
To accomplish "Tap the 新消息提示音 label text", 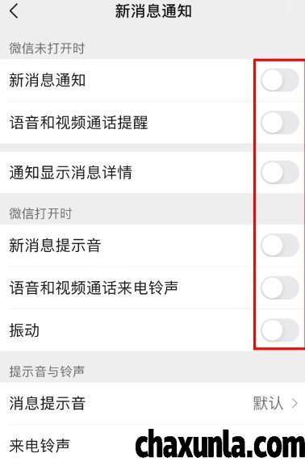I will [x=55, y=246].
